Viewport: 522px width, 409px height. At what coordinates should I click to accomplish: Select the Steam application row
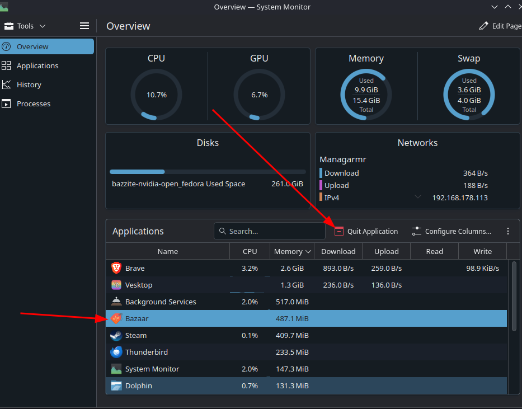click(x=306, y=335)
